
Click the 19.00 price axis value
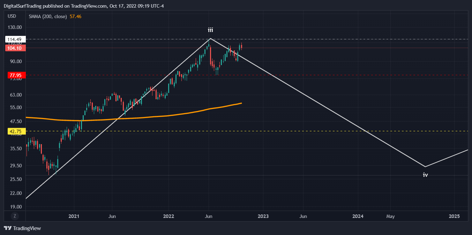pos(16,207)
